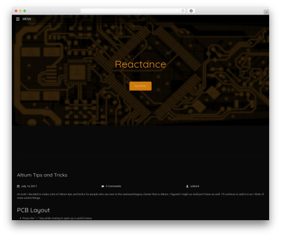The width and height of the screenshot is (281, 237).
Task: Click the calendar icon beside post date
Action: coord(18,186)
